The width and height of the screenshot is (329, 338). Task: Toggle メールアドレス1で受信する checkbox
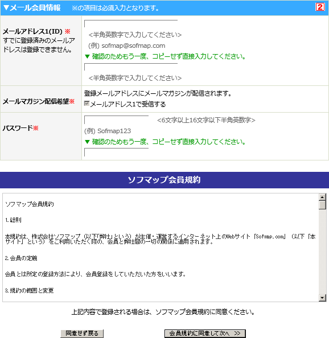87,104
